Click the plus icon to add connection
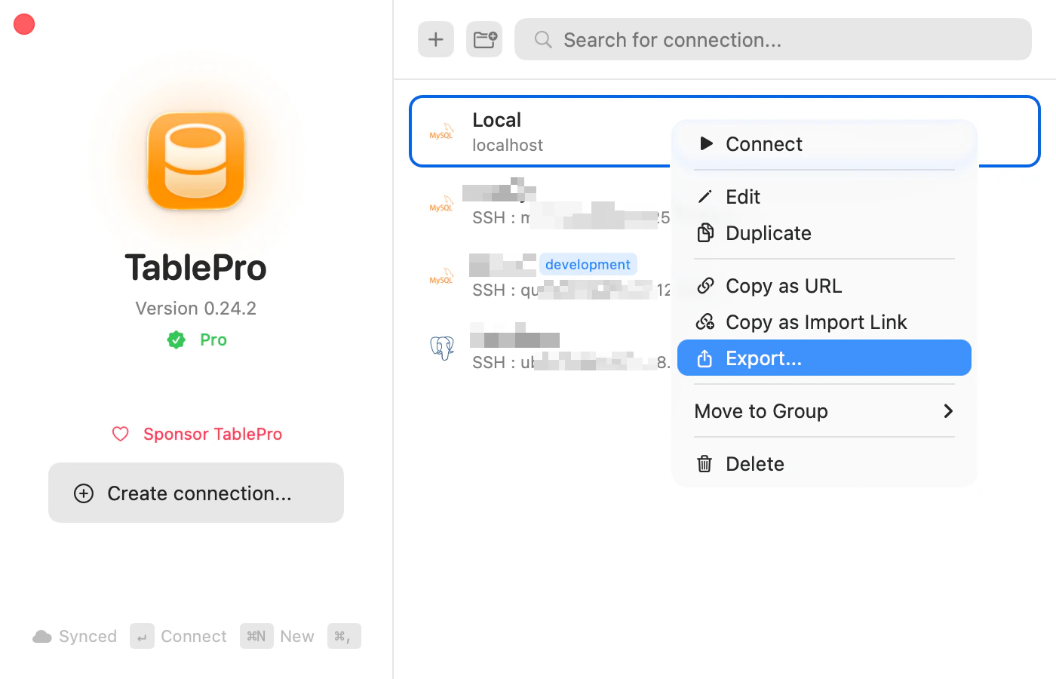This screenshot has height=679, width=1056. [x=435, y=39]
